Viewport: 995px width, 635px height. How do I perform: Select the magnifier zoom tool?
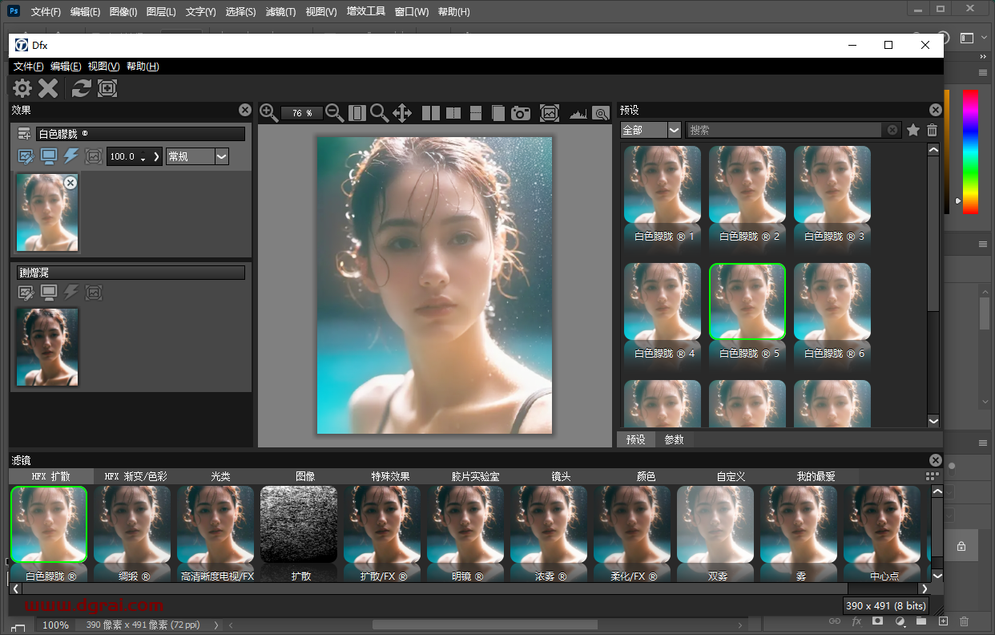tap(379, 113)
